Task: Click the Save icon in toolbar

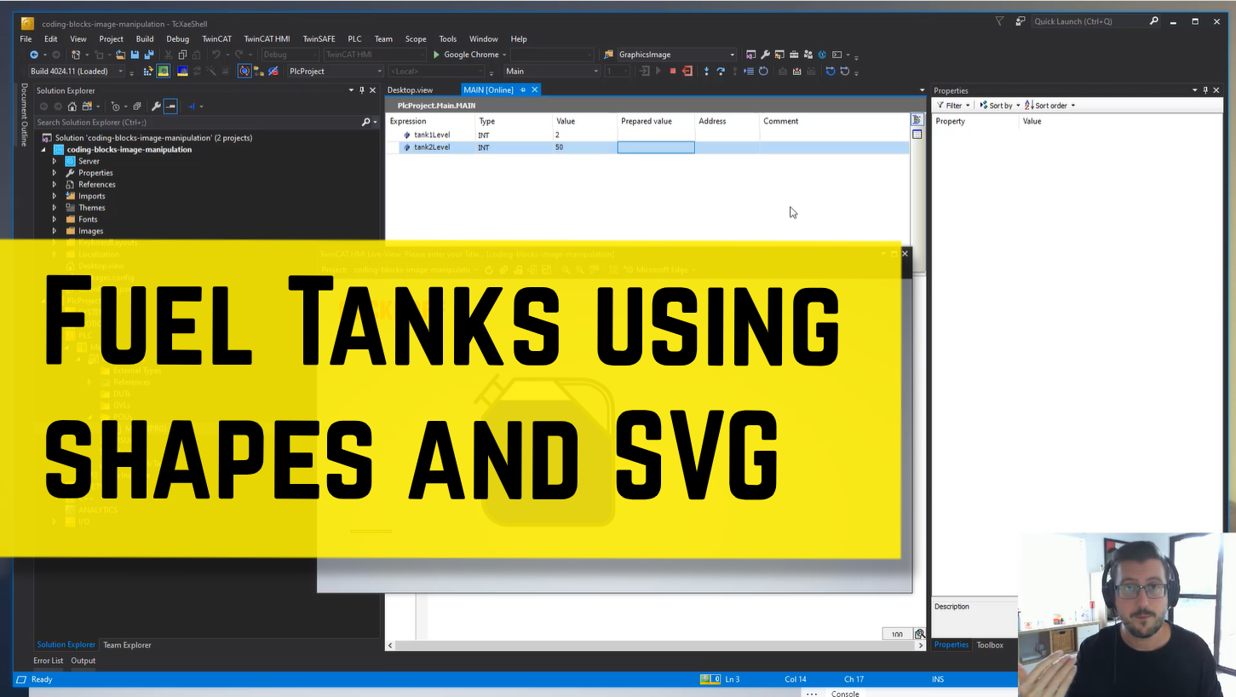Action: 135,55
